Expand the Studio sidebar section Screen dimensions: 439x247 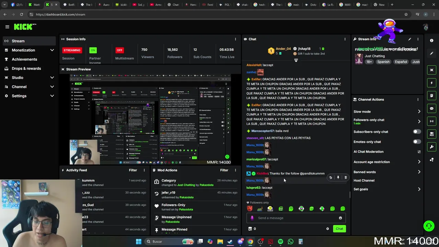click(x=52, y=78)
